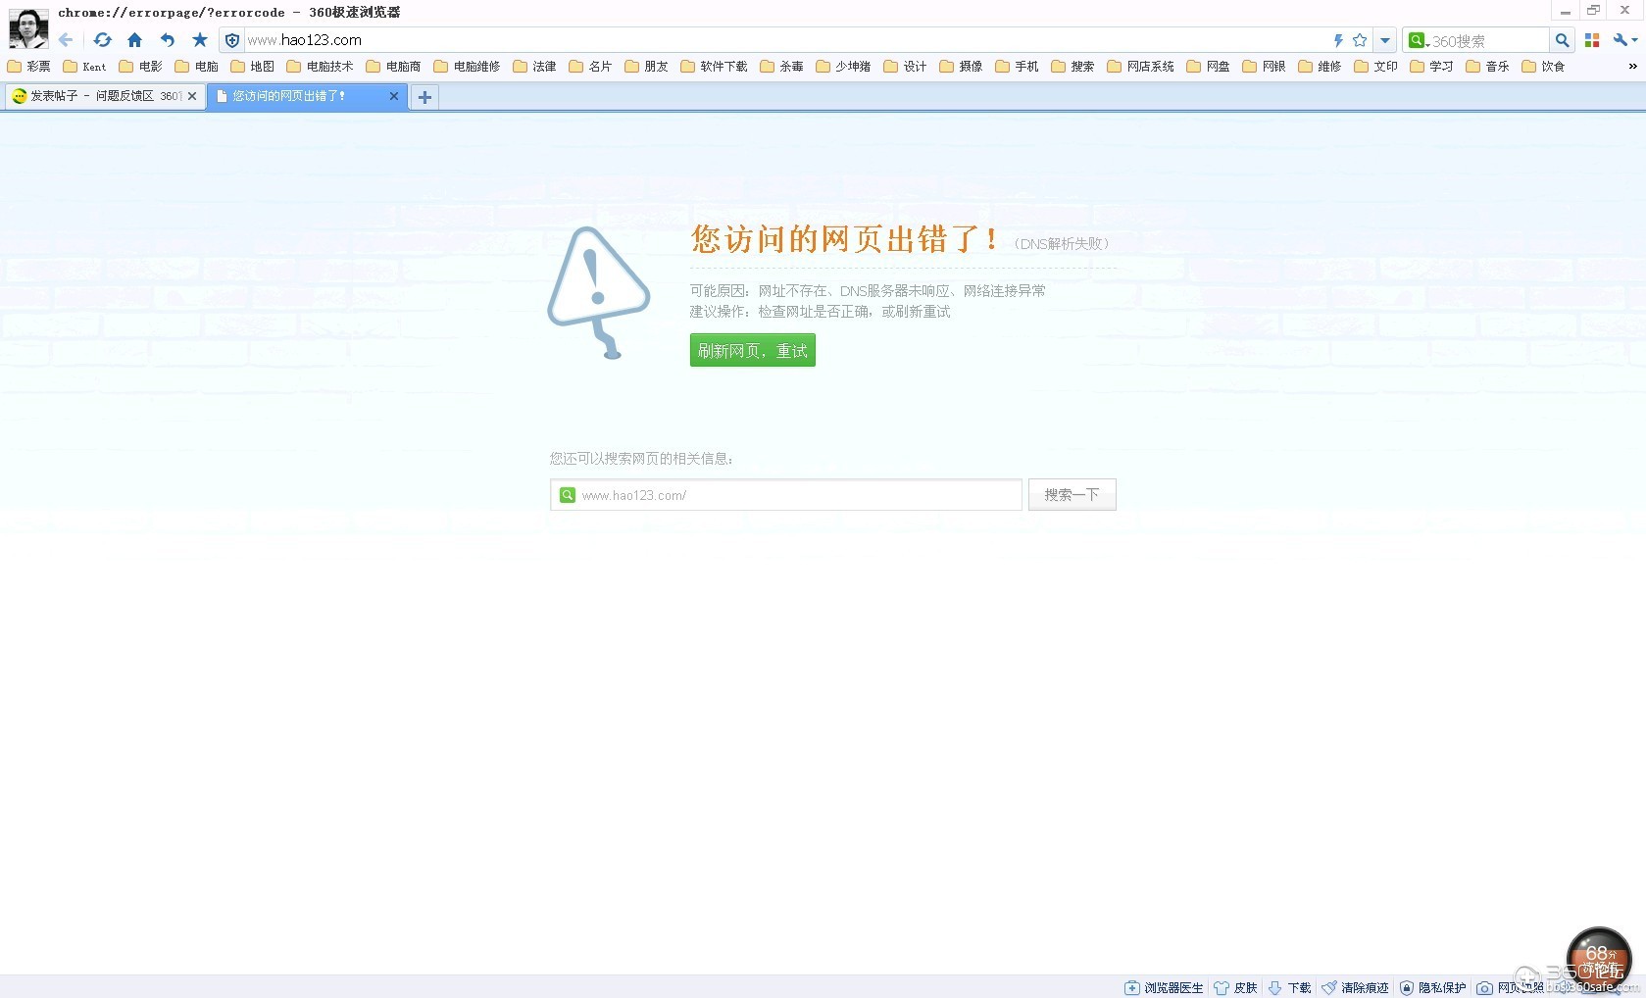Open the 学习 bookmark folder

[1431, 67]
